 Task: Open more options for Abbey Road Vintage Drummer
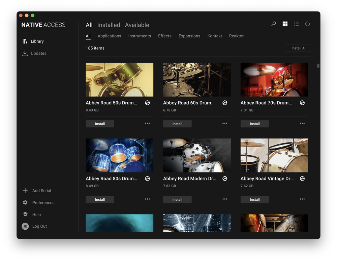[x=302, y=199]
